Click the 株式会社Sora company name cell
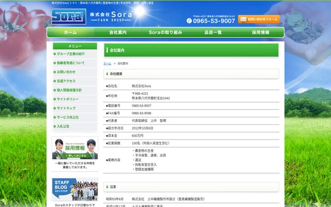331x207 pixels. tap(141, 86)
